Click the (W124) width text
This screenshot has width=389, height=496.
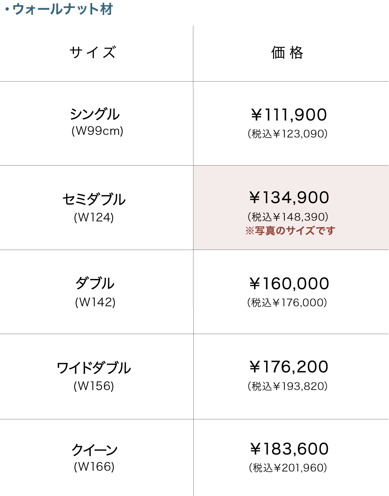94,217
